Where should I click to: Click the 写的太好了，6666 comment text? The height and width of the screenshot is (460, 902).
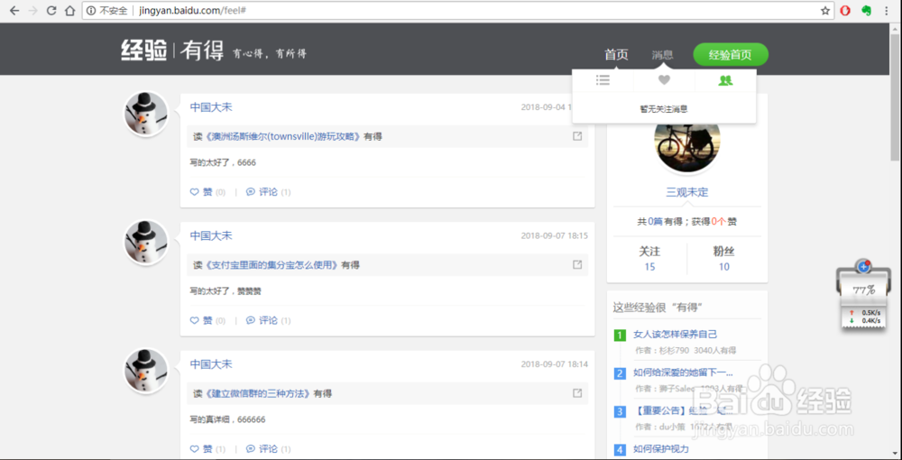pos(223,162)
